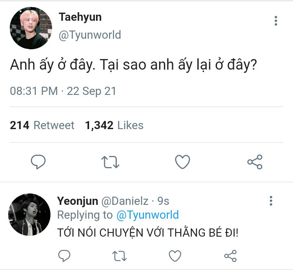This screenshot has height=270, width=293.
Task: Retweet Taehyun's main tweet
Action: (110, 162)
